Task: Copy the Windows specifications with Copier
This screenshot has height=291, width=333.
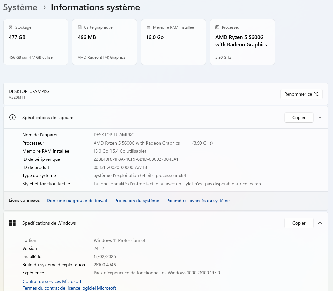Action: click(x=299, y=223)
